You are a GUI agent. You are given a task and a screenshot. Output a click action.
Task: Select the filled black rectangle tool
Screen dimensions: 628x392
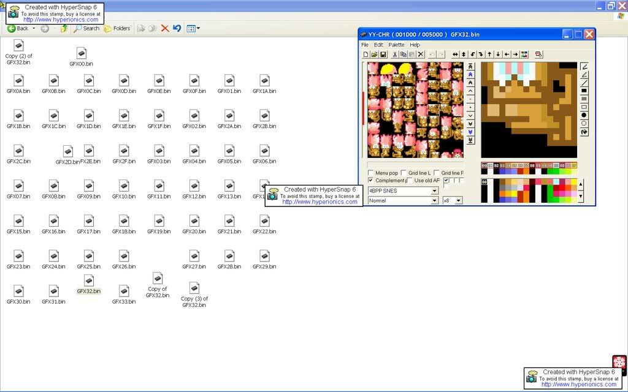(x=584, y=91)
